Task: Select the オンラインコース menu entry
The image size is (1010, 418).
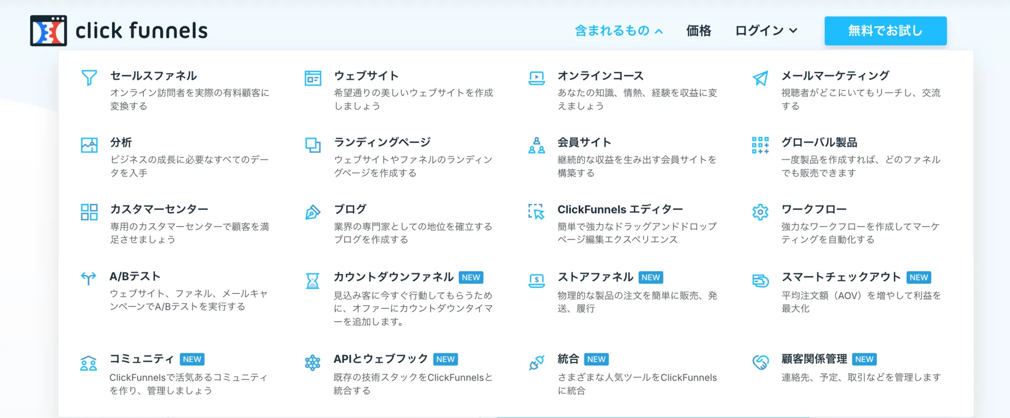Action: coord(600,76)
